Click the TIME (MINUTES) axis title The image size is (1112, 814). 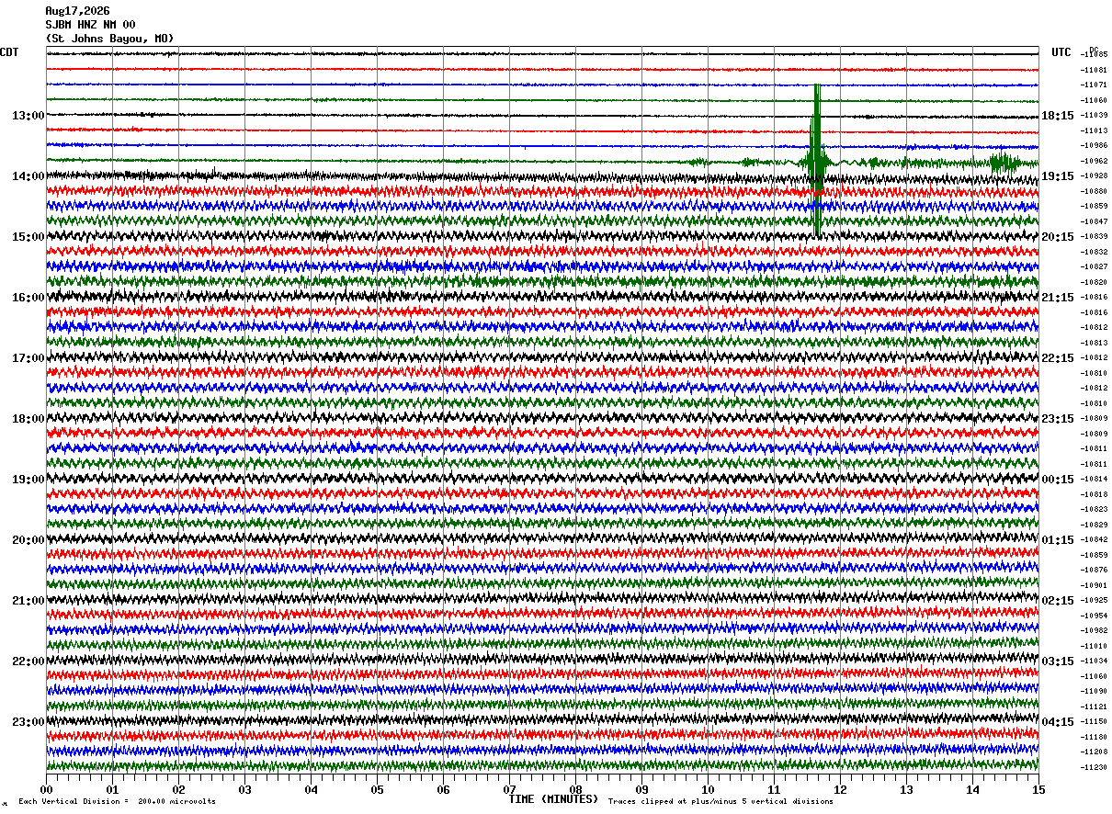[x=553, y=799]
